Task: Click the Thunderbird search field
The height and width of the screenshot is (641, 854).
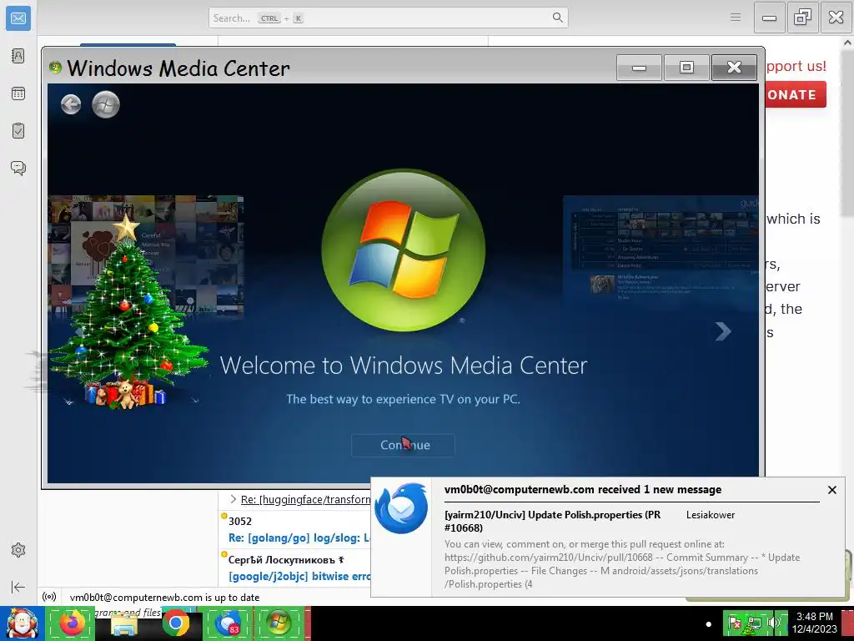Action: (x=388, y=18)
